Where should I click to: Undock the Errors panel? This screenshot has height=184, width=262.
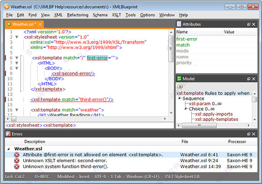249,134
